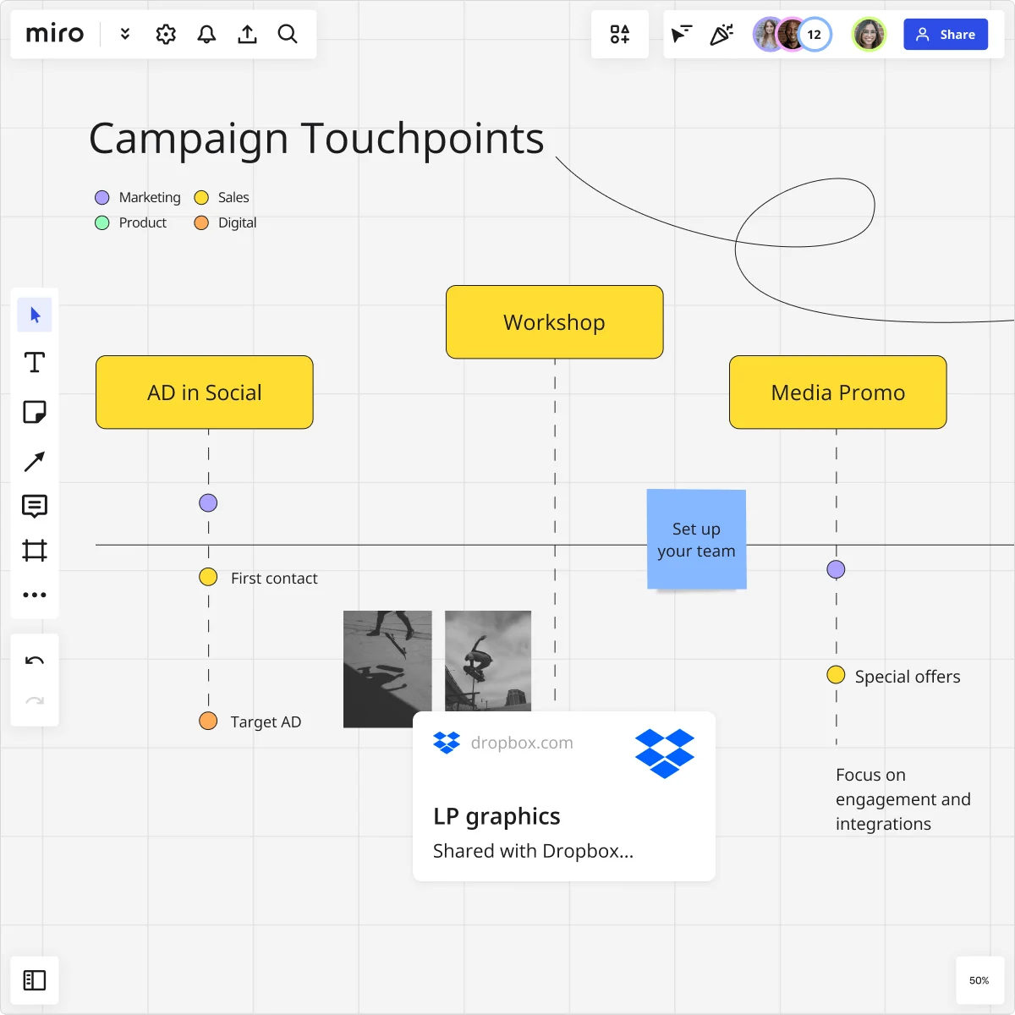Select the blue 'Set up your team' sticky
The height and width of the screenshot is (1015, 1015).
click(696, 540)
